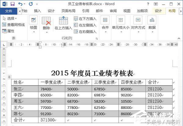183x126 pixels.
Task: Open the undo history dropdown arrow
Action: (24, 4)
